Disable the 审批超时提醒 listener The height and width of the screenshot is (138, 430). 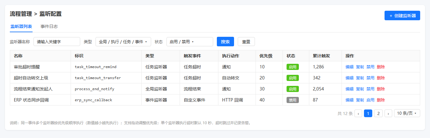coord(370,67)
